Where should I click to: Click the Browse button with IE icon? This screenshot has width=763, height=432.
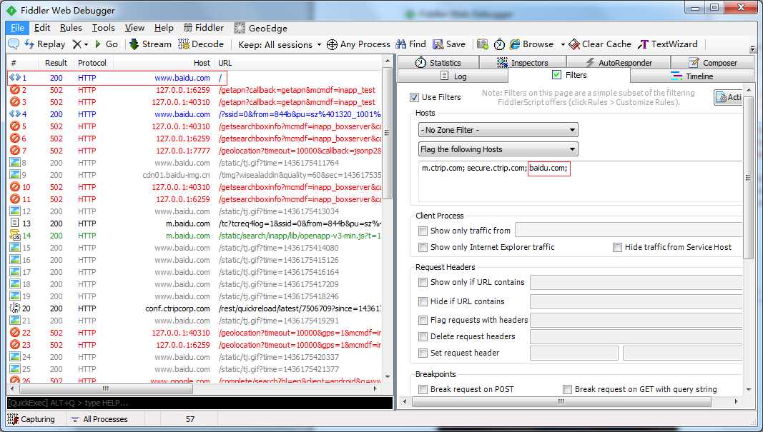click(531, 44)
